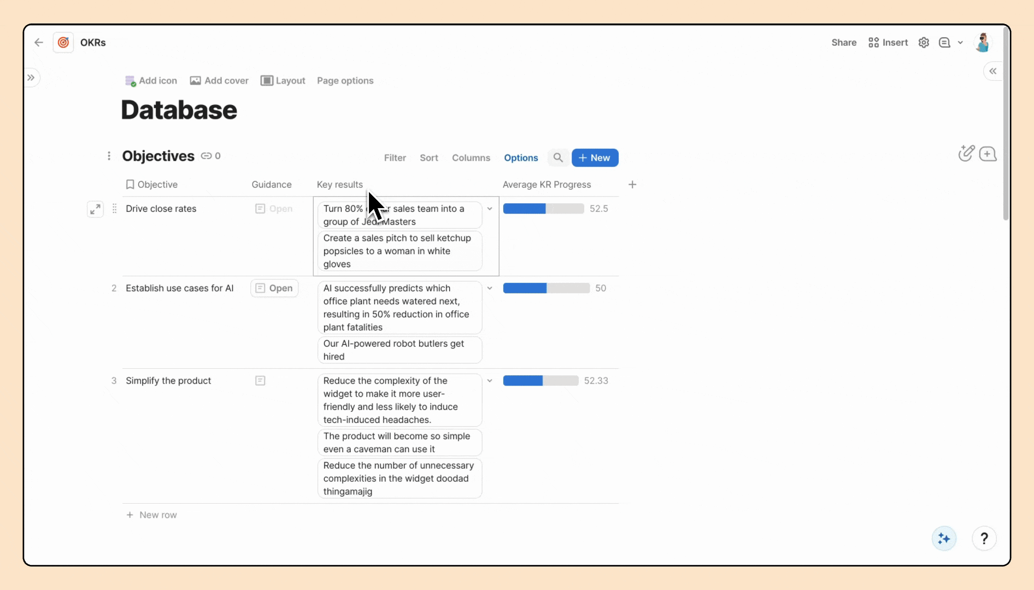Click Add icon

pyautogui.click(x=151, y=81)
